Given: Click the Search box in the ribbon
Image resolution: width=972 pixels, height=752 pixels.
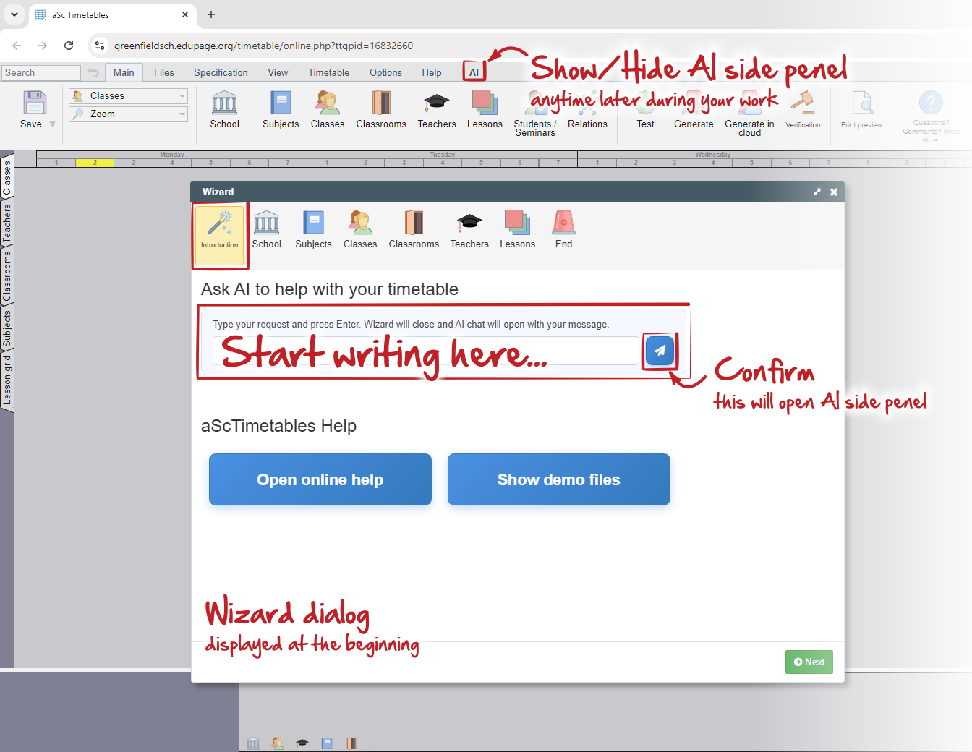Looking at the screenshot, I should click(40, 72).
